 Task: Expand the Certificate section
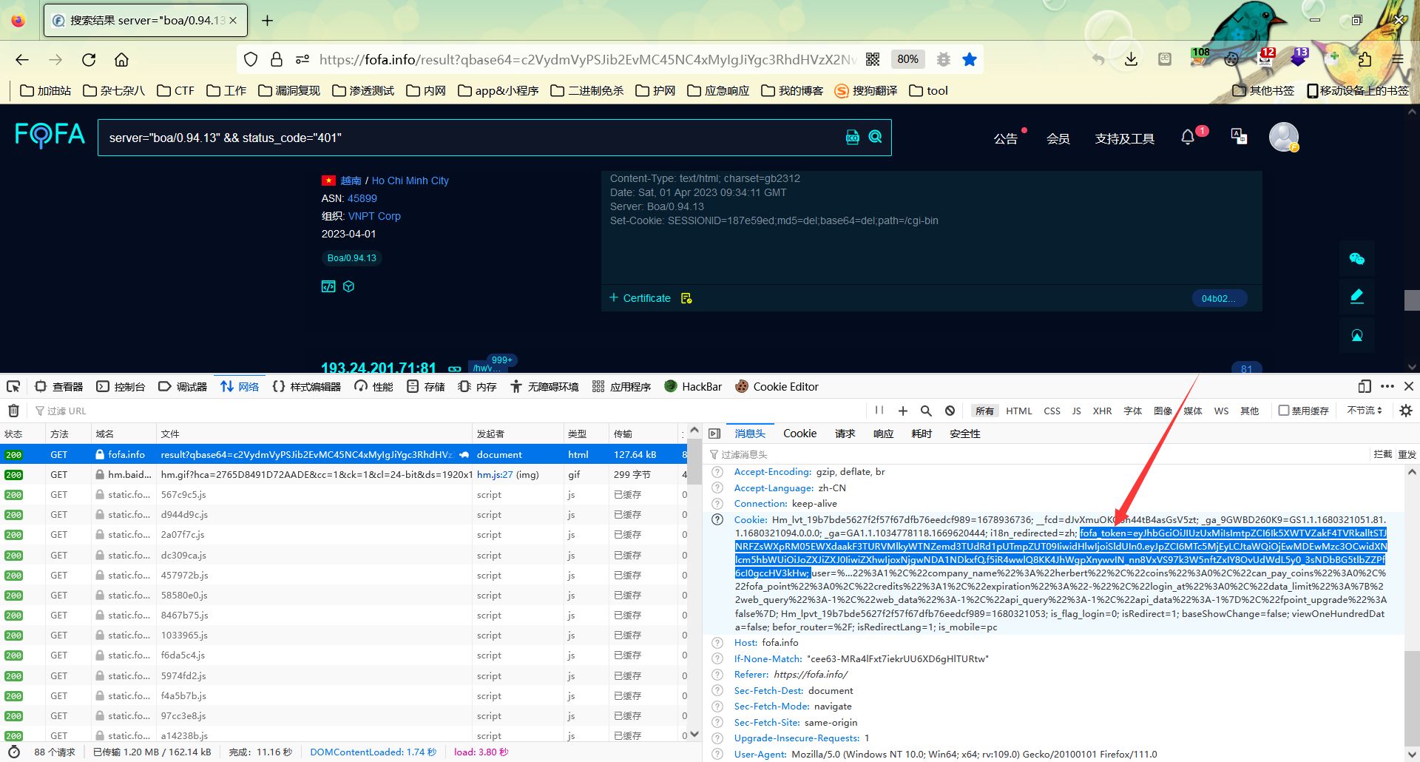640,298
